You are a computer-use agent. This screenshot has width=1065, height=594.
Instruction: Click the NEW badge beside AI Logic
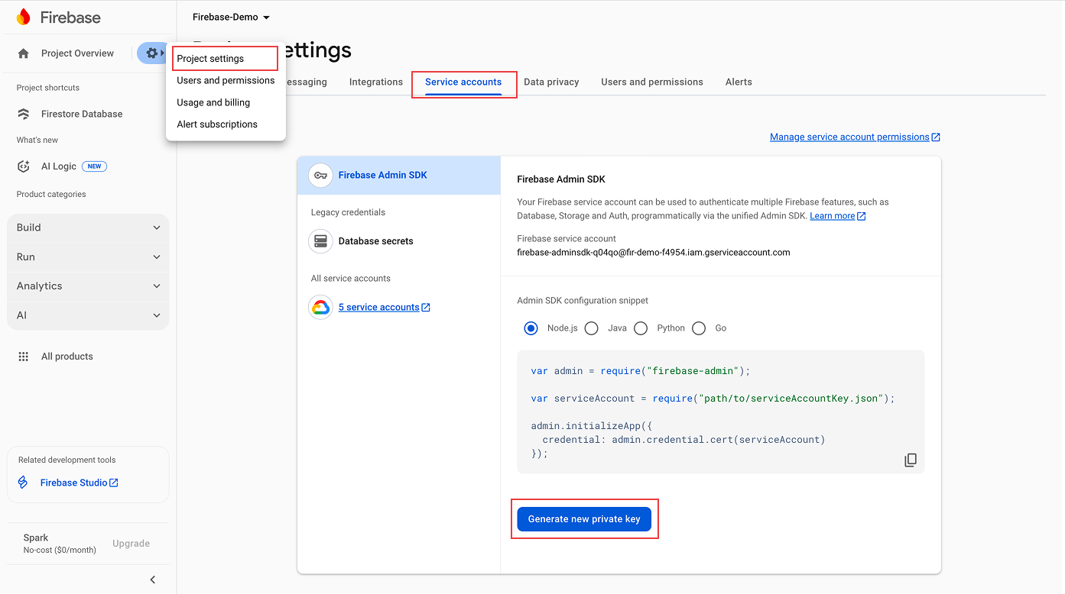(94, 166)
